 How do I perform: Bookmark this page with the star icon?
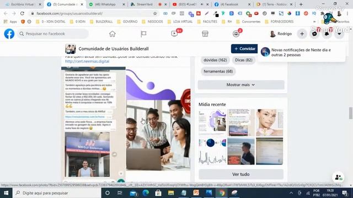click(155, 13)
